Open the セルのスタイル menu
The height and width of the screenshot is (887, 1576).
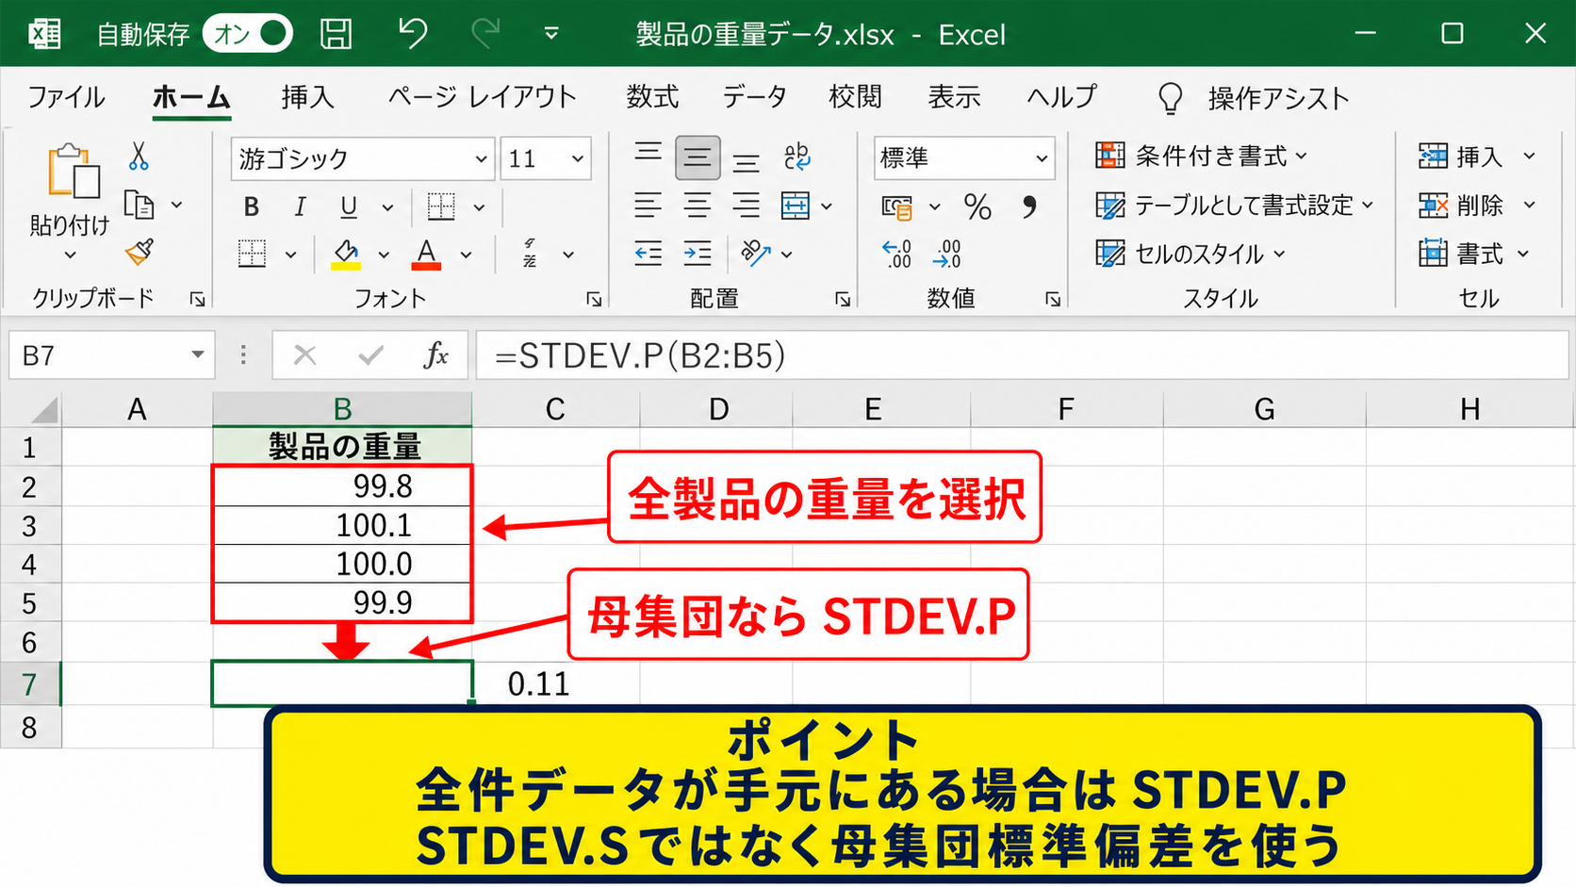(1190, 254)
